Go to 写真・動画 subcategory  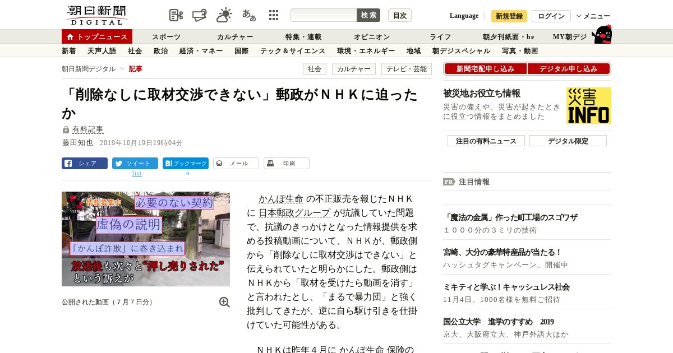click(x=520, y=51)
